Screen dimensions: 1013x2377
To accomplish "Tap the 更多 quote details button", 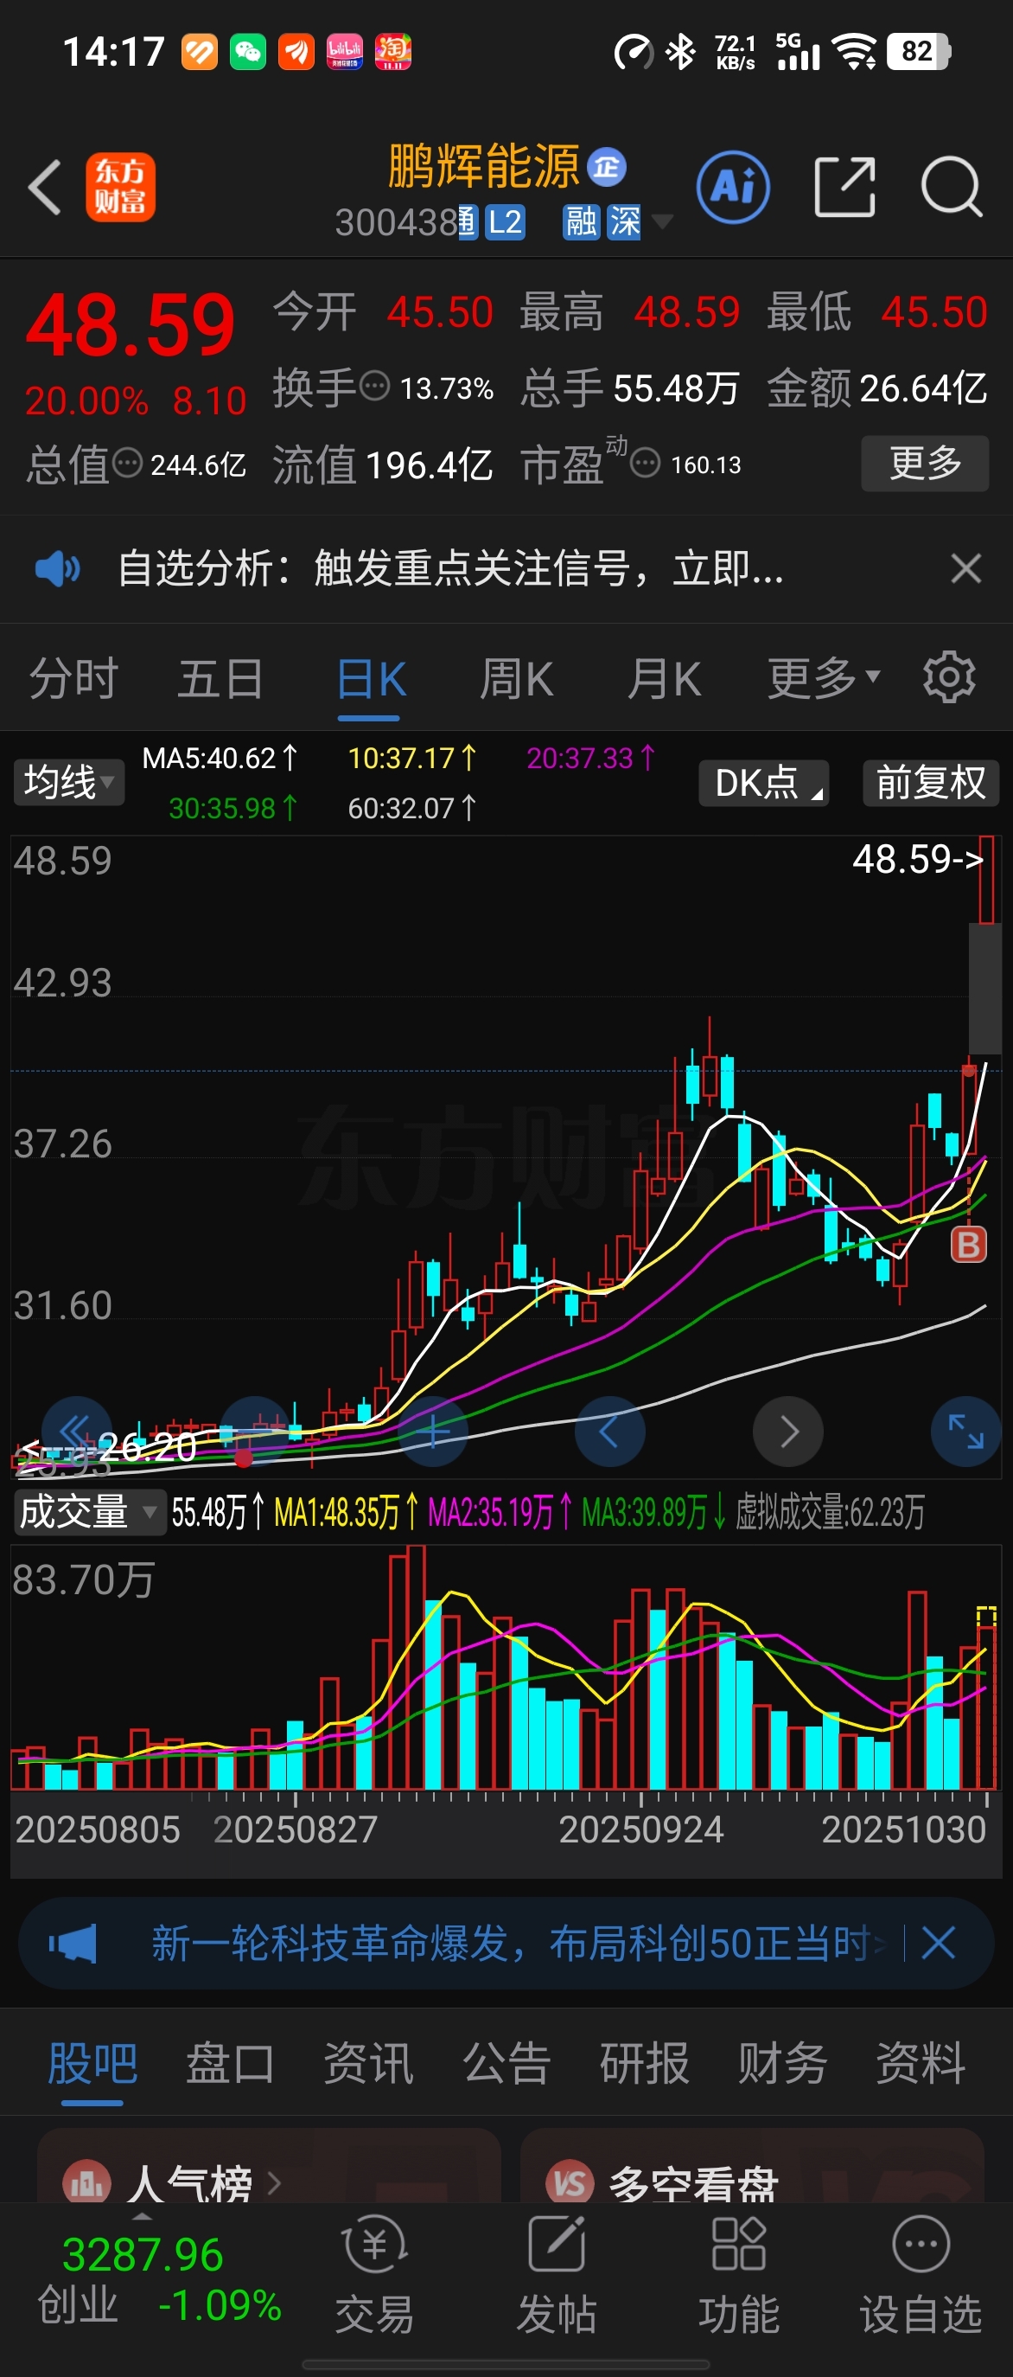I will click(925, 462).
